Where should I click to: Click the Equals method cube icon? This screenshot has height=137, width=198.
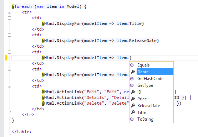click(x=132, y=65)
